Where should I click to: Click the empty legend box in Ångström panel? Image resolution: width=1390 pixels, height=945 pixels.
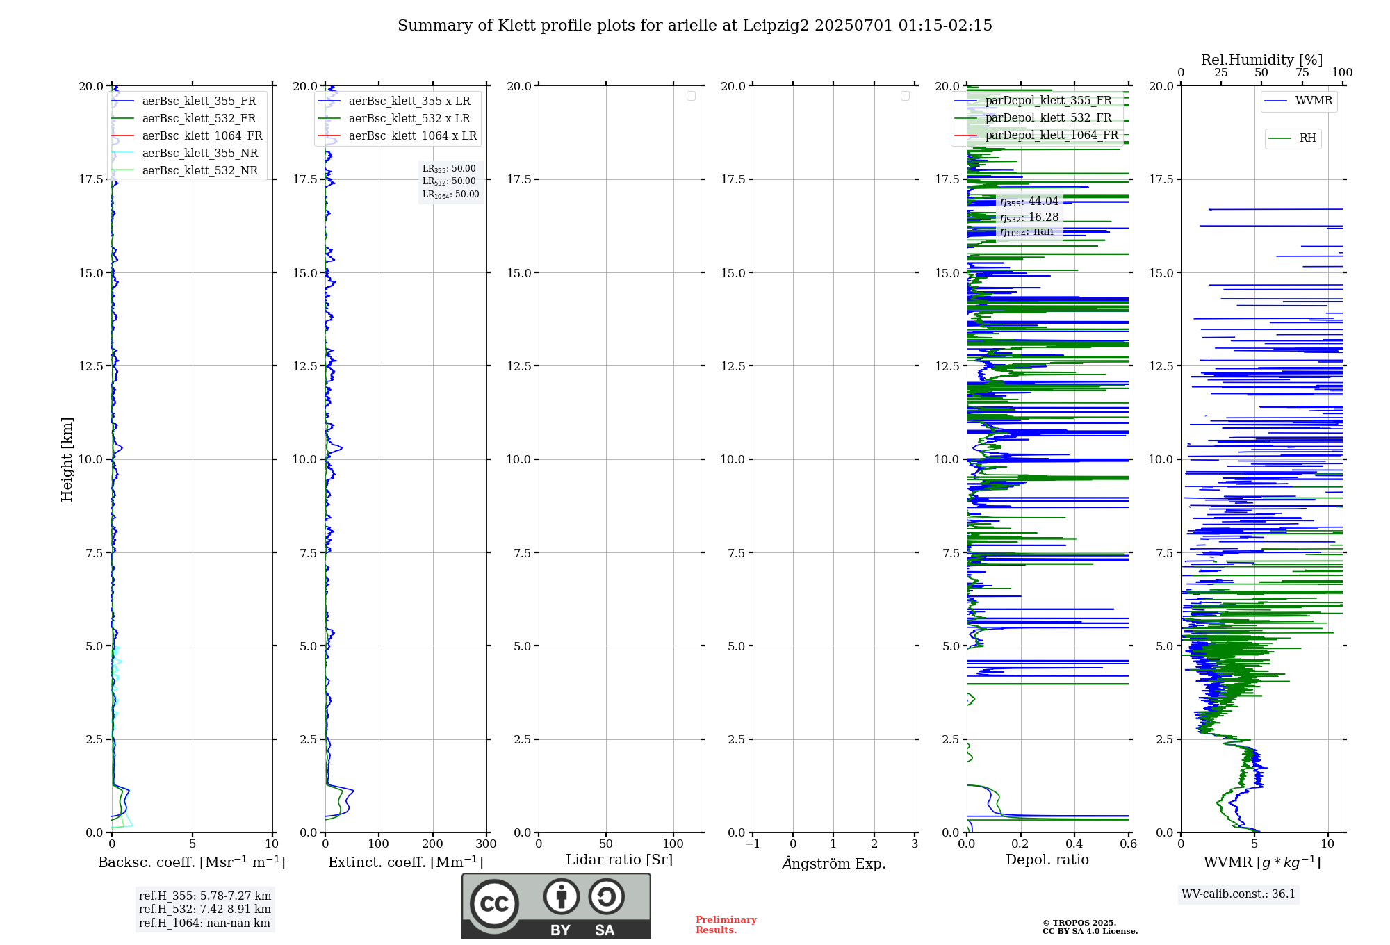905,96
